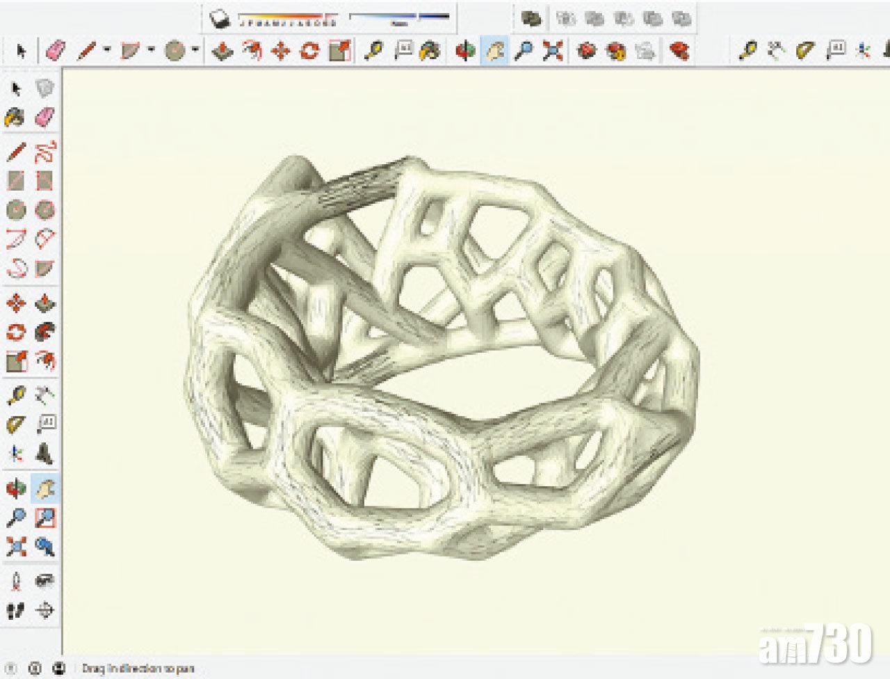Select the Follow Me tool
The width and height of the screenshot is (890, 679).
click(x=44, y=332)
